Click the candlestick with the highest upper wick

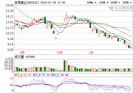pos(66,17)
